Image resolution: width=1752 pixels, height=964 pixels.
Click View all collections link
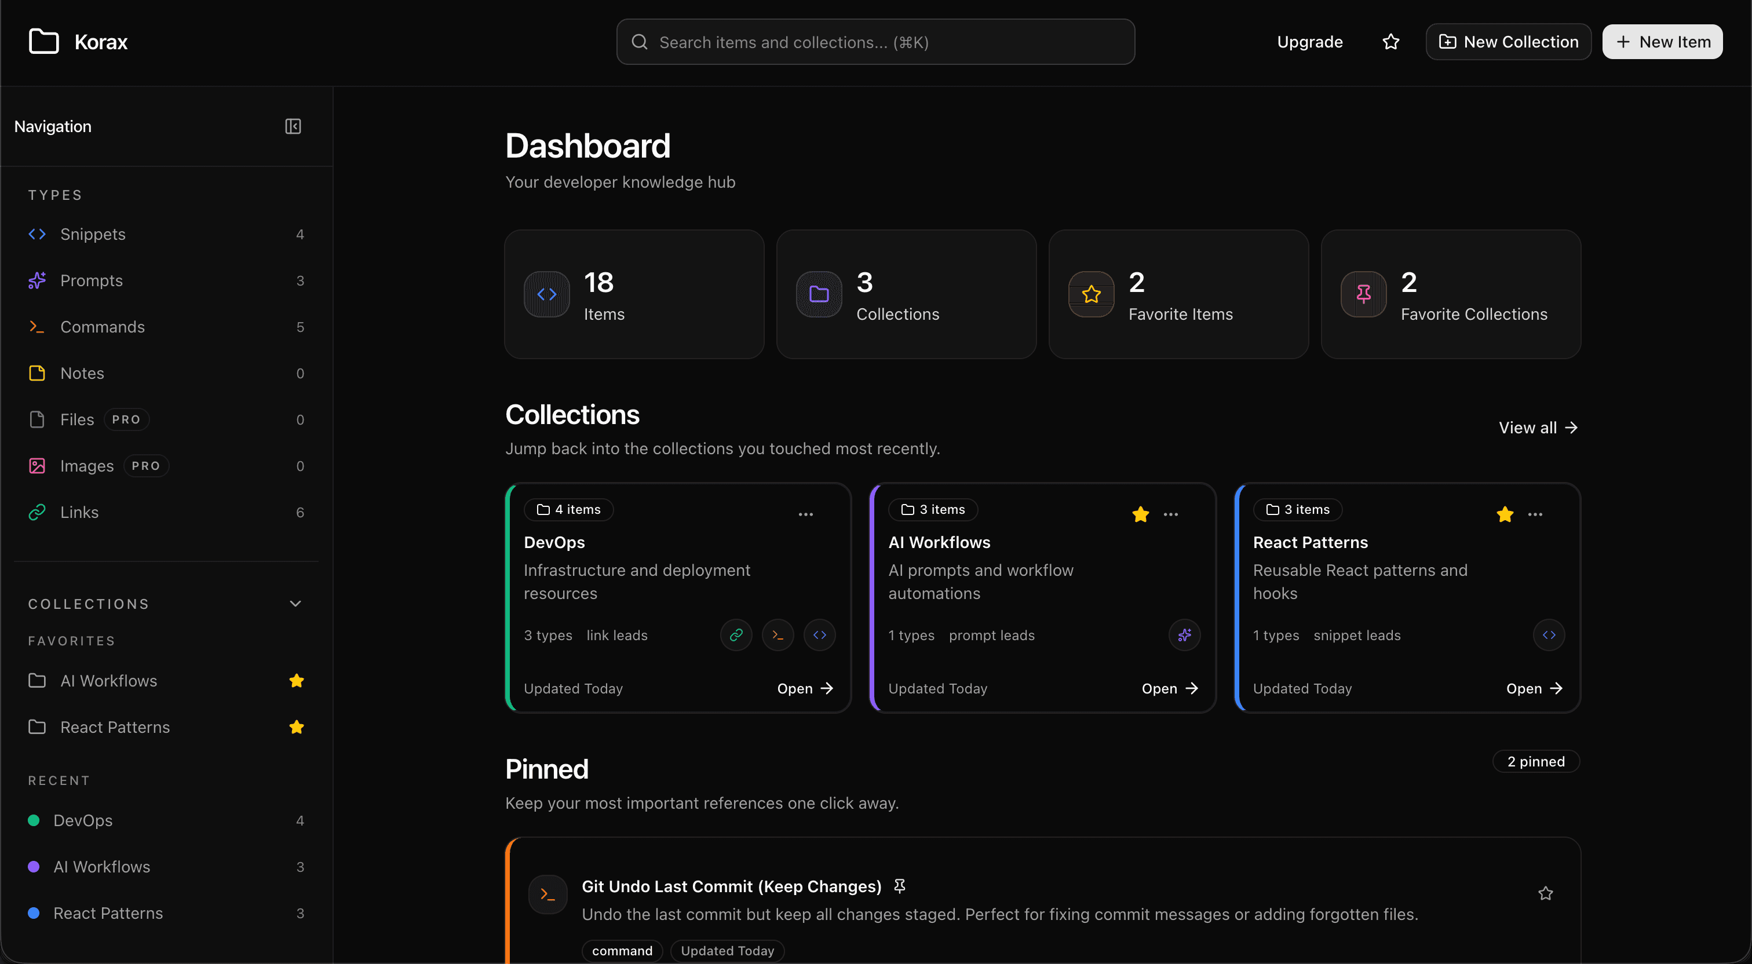coord(1538,427)
